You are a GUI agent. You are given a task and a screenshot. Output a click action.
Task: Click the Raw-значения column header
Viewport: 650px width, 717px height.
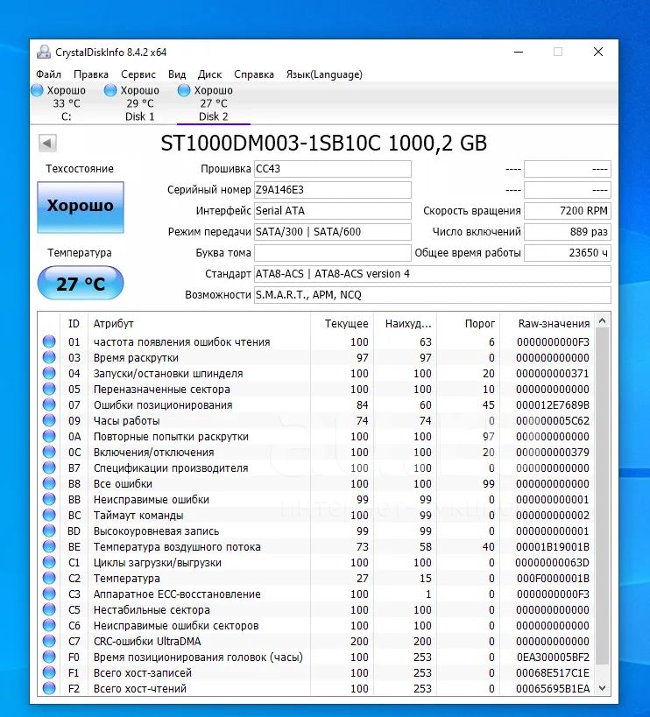548,324
